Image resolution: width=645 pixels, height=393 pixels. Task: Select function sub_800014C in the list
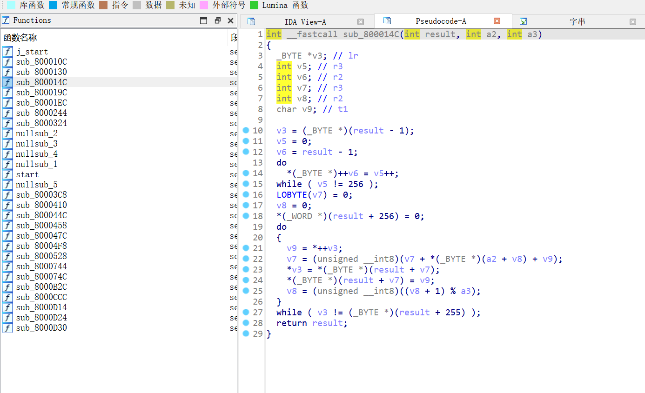tap(119, 82)
